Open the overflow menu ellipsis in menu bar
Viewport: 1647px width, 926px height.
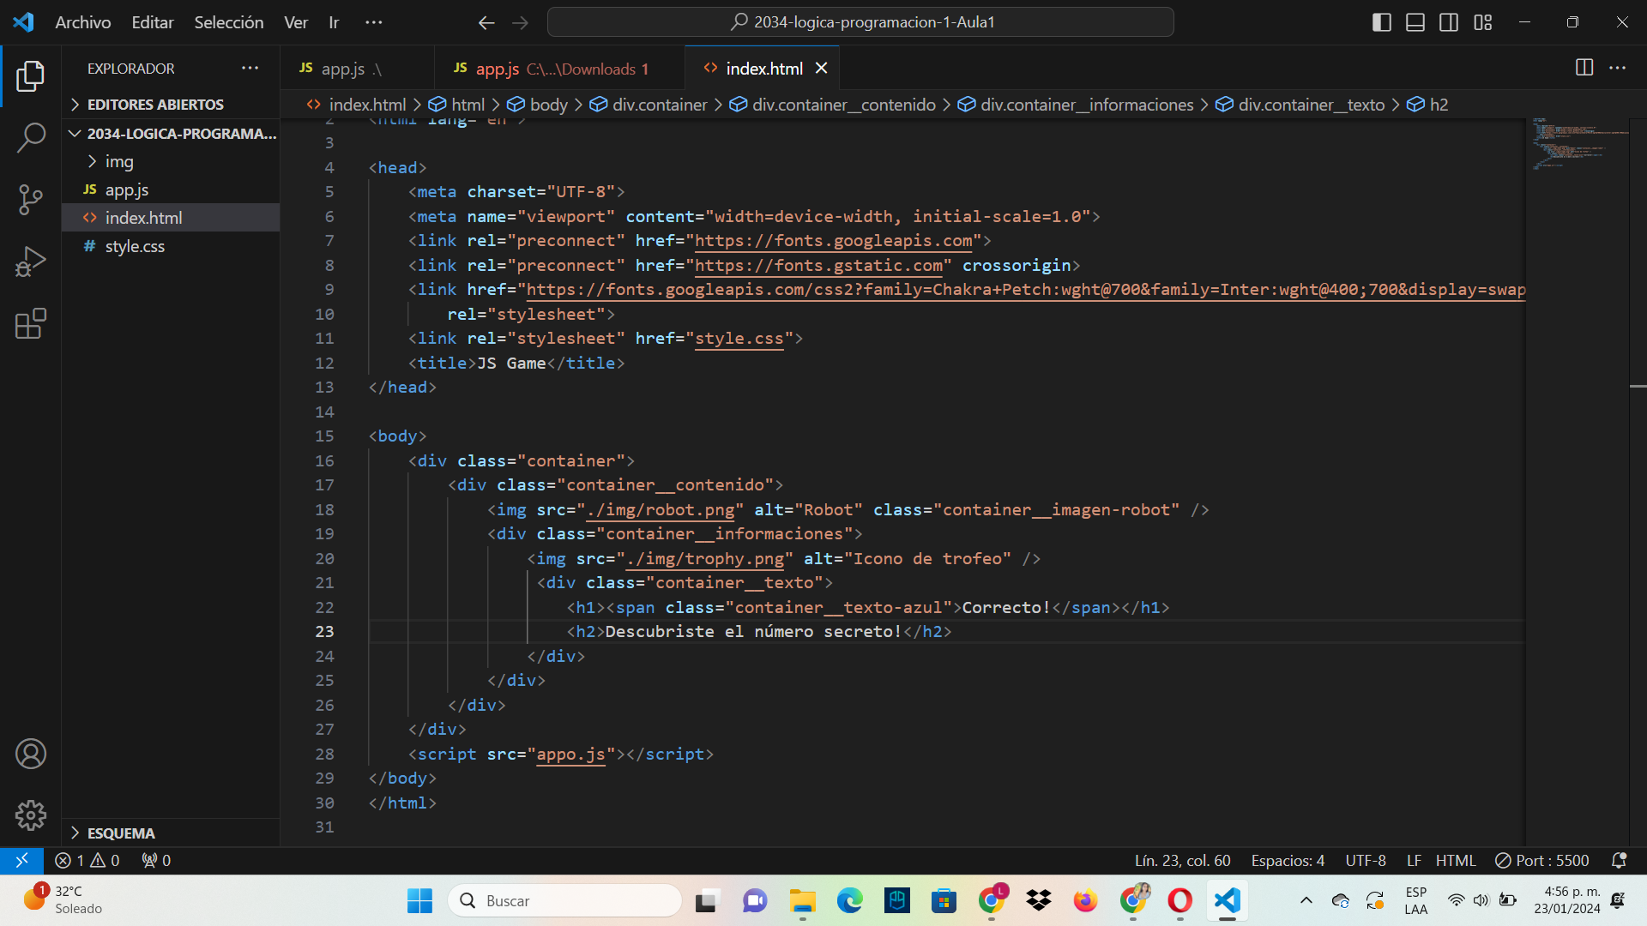click(374, 22)
